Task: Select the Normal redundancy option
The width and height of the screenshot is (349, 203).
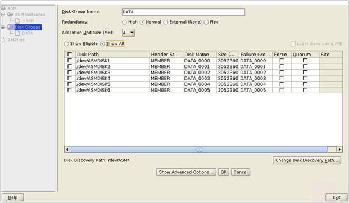Action: [x=142, y=22]
